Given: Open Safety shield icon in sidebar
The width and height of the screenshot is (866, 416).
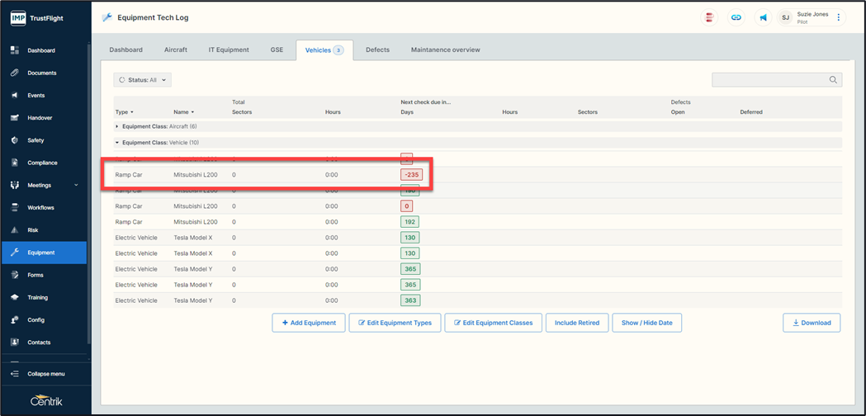Looking at the screenshot, I should coord(14,140).
